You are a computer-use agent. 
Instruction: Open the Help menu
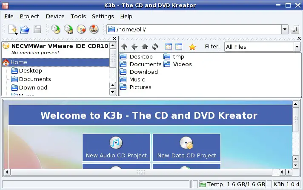click(126, 17)
